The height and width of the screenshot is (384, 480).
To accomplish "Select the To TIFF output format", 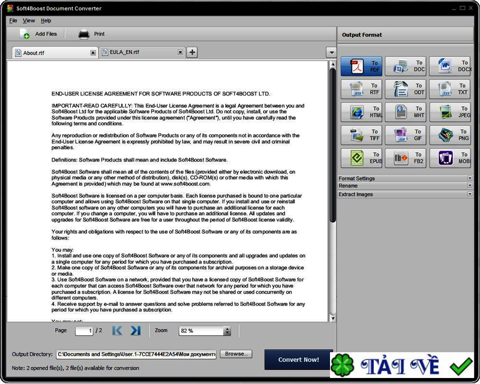I will (x=361, y=135).
